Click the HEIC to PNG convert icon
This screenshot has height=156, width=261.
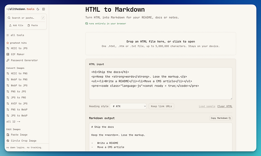8,73
